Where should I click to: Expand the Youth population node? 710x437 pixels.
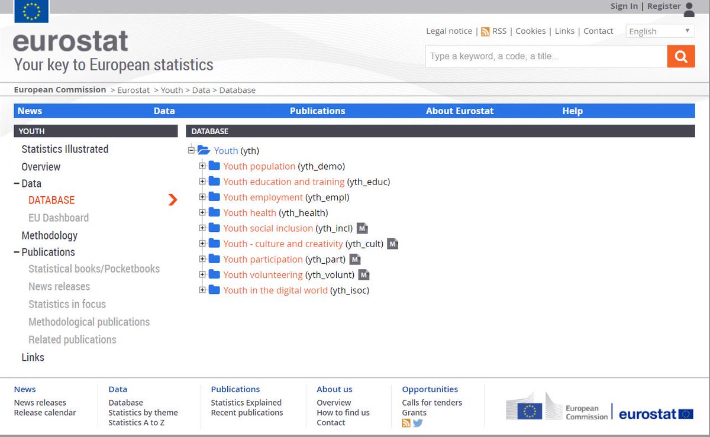202,166
